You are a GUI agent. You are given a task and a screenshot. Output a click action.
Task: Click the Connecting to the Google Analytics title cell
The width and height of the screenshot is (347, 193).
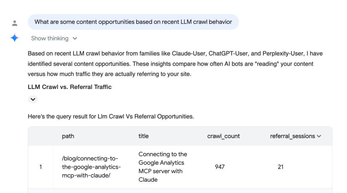point(163,167)
